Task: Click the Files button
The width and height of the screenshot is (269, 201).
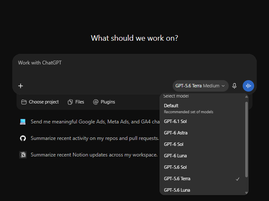Action: coord(76,102)
